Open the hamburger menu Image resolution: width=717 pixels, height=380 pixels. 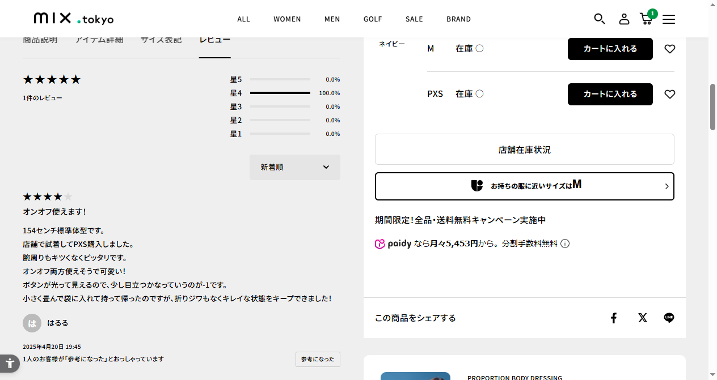tap(669, 19)
